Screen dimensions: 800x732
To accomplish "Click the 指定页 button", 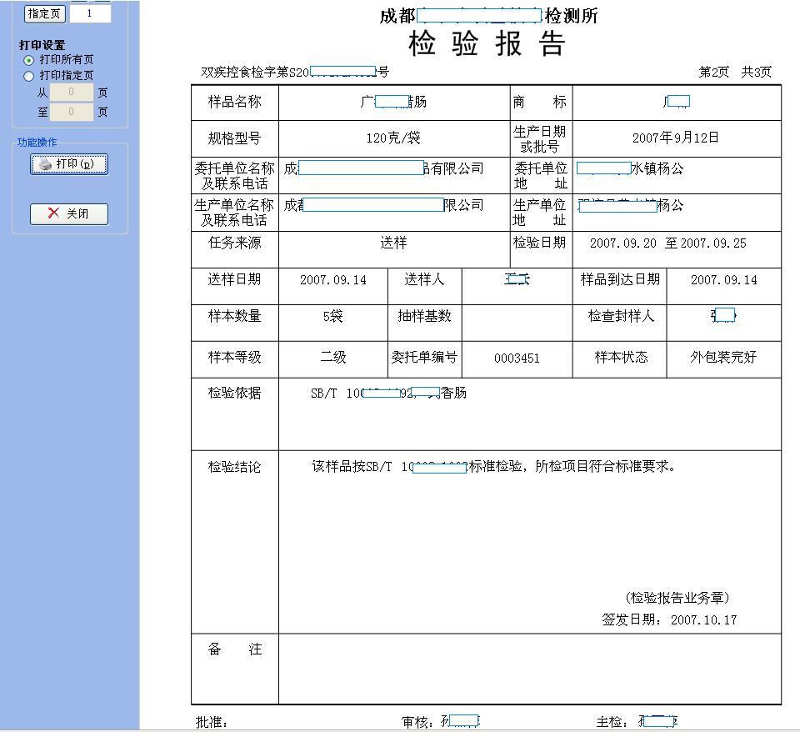I will point(44,14).
